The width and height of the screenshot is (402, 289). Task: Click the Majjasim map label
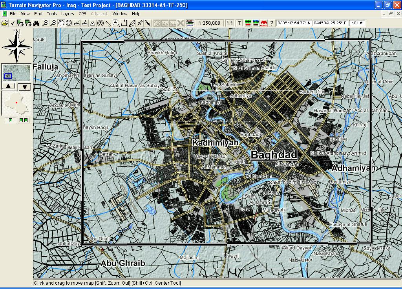coord(189,258)
